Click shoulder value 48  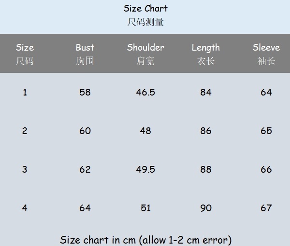click(x=145, y=131)
